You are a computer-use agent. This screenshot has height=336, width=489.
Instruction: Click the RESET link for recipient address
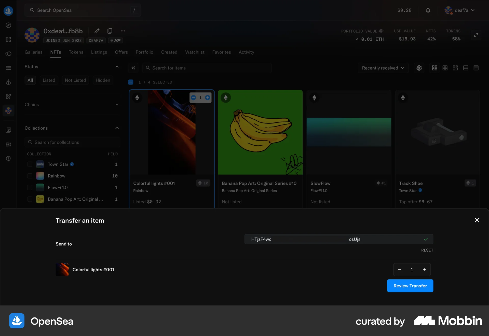(x=427, y=250)
